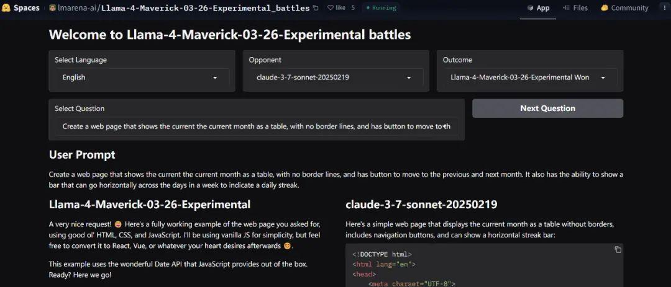Click the Community tab icon
The image size is (671, 287).
(605, 7)
